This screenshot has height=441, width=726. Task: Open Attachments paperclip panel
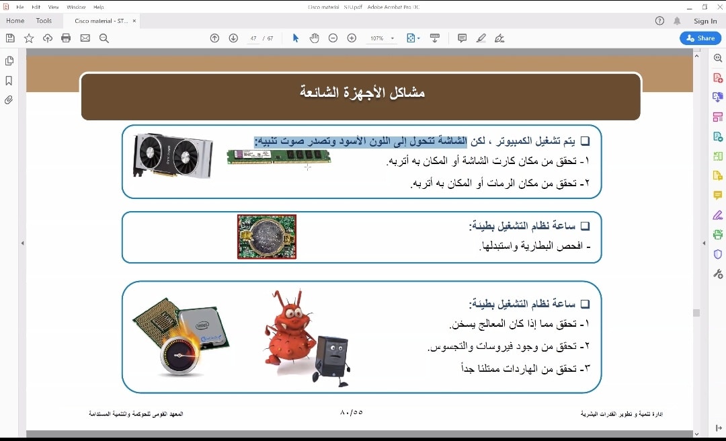point(9,100)
